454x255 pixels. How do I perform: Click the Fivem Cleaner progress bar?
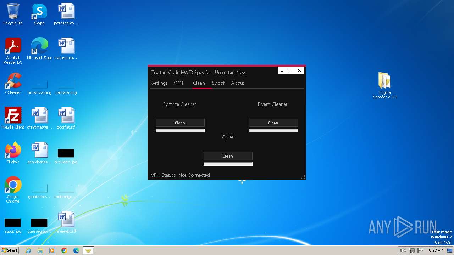tap(273, 131)
